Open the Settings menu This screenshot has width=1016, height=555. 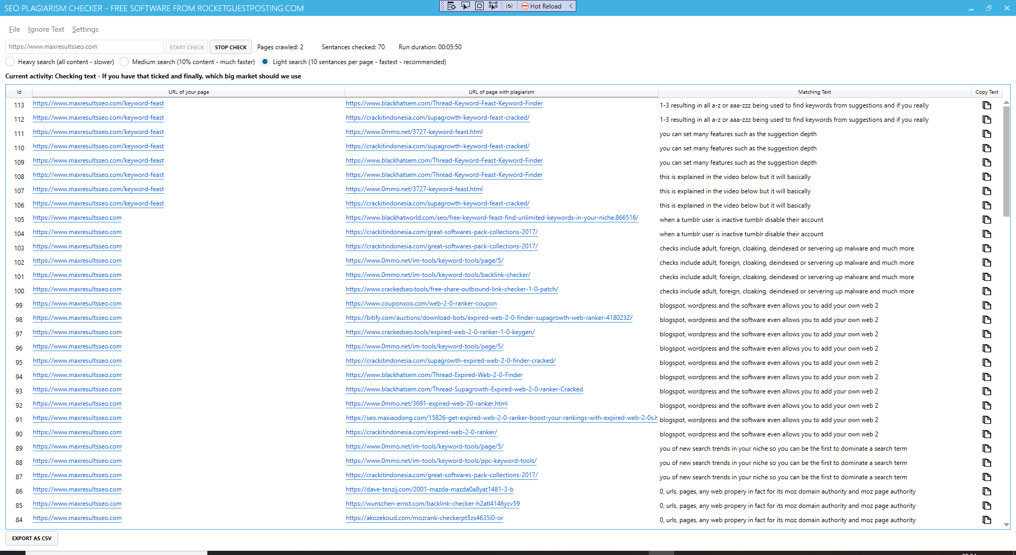click(x=85, y=30)
